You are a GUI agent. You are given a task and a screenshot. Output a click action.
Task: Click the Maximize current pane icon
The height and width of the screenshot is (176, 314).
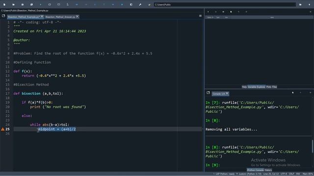(x=131, y=4)
